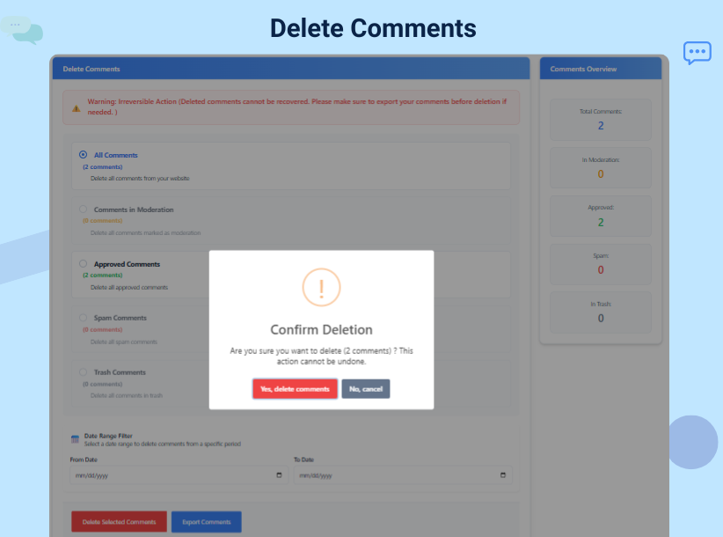Screen dimensions: 723x537
Task: Click the 'Are you sure' confirmation message
Action: tap(321, 357)
